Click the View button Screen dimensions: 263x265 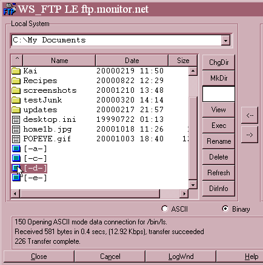click(219, 110)
